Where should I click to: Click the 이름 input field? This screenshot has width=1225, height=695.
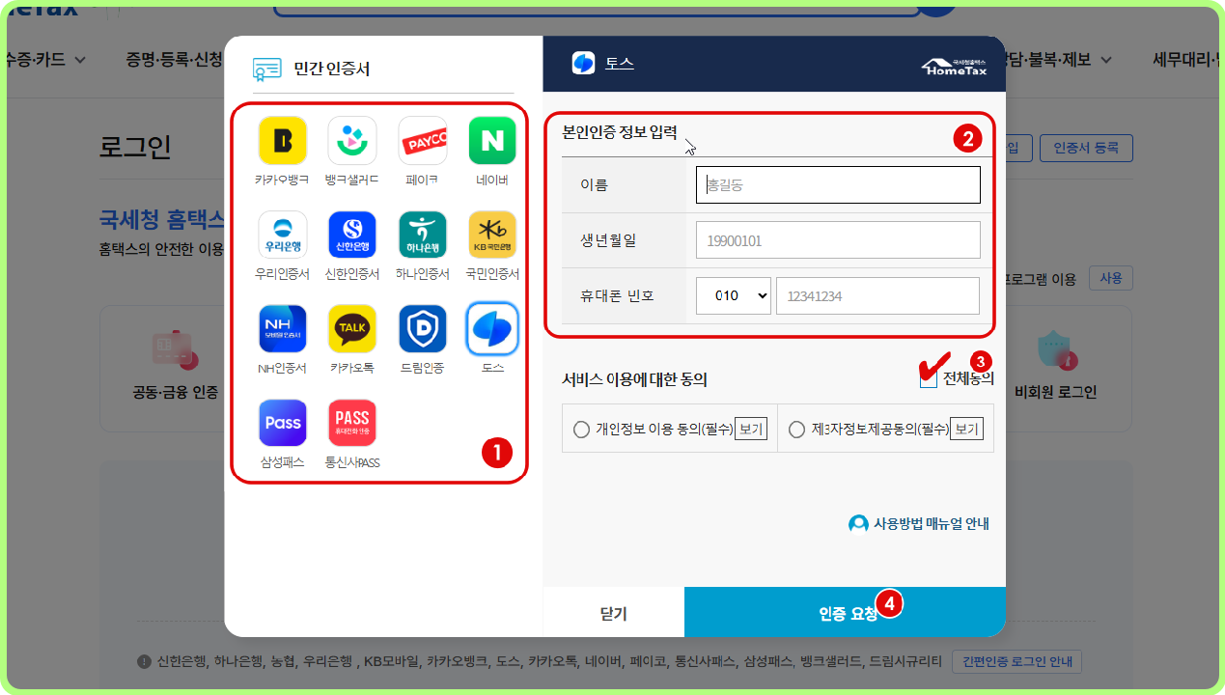point(838,184)
